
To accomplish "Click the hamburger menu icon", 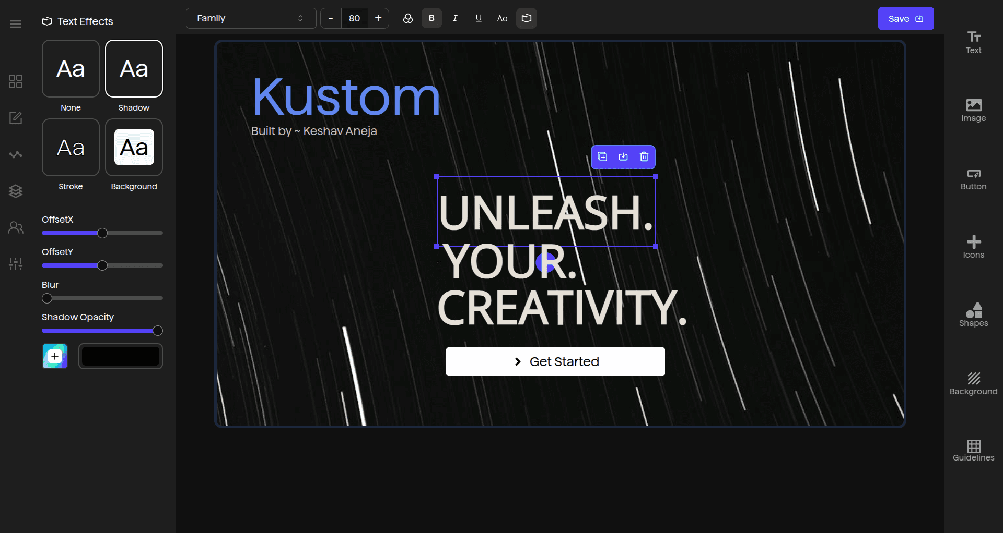I will (x=16, y=24).
